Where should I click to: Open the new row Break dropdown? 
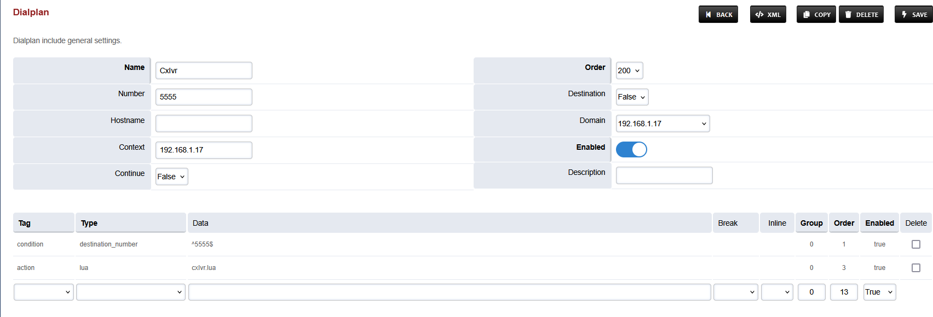735,292
